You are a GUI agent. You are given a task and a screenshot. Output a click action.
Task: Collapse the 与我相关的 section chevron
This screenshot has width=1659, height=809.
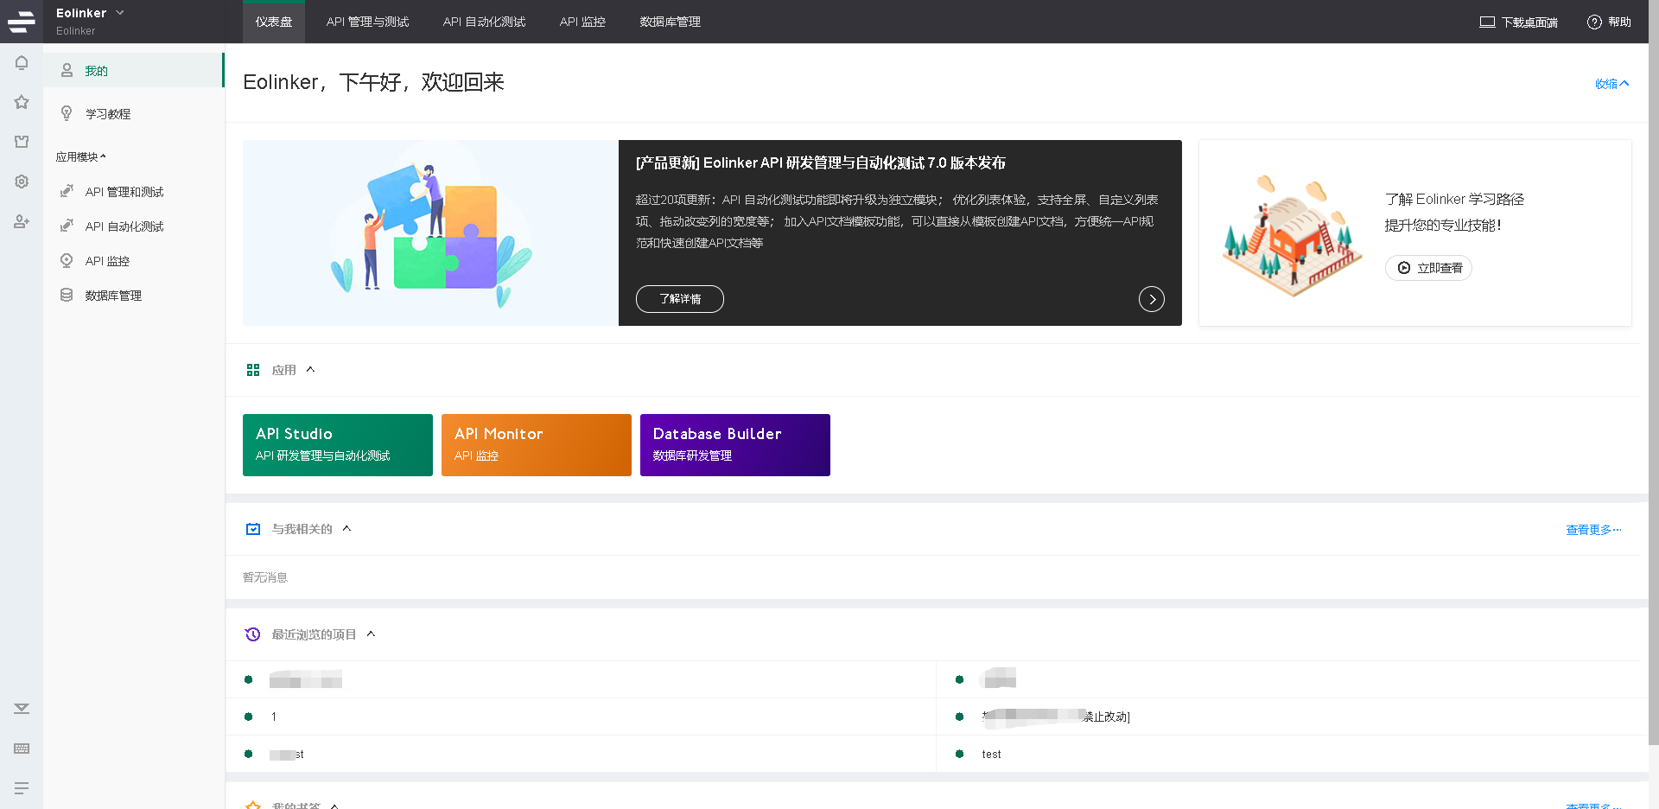tap(346, 529)
